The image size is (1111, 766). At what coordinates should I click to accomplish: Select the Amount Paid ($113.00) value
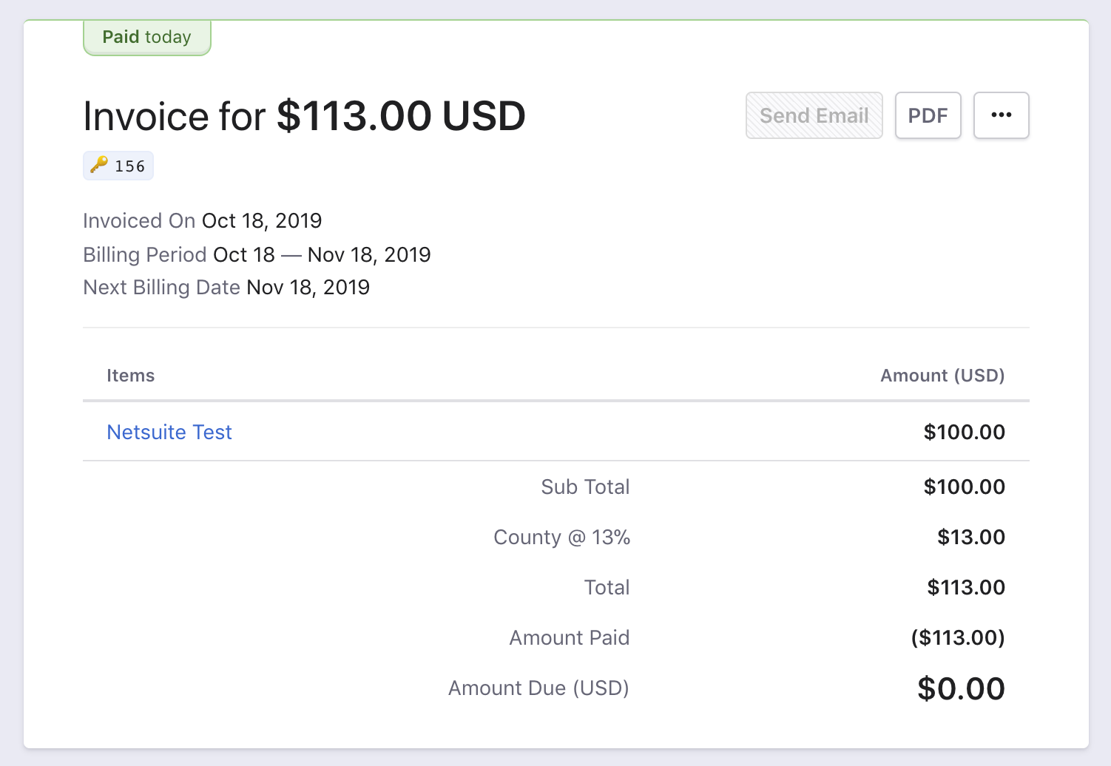(x=958, y=637)
